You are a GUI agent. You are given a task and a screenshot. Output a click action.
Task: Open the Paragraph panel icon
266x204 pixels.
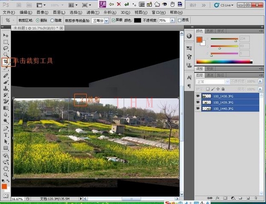click(189, 86)
